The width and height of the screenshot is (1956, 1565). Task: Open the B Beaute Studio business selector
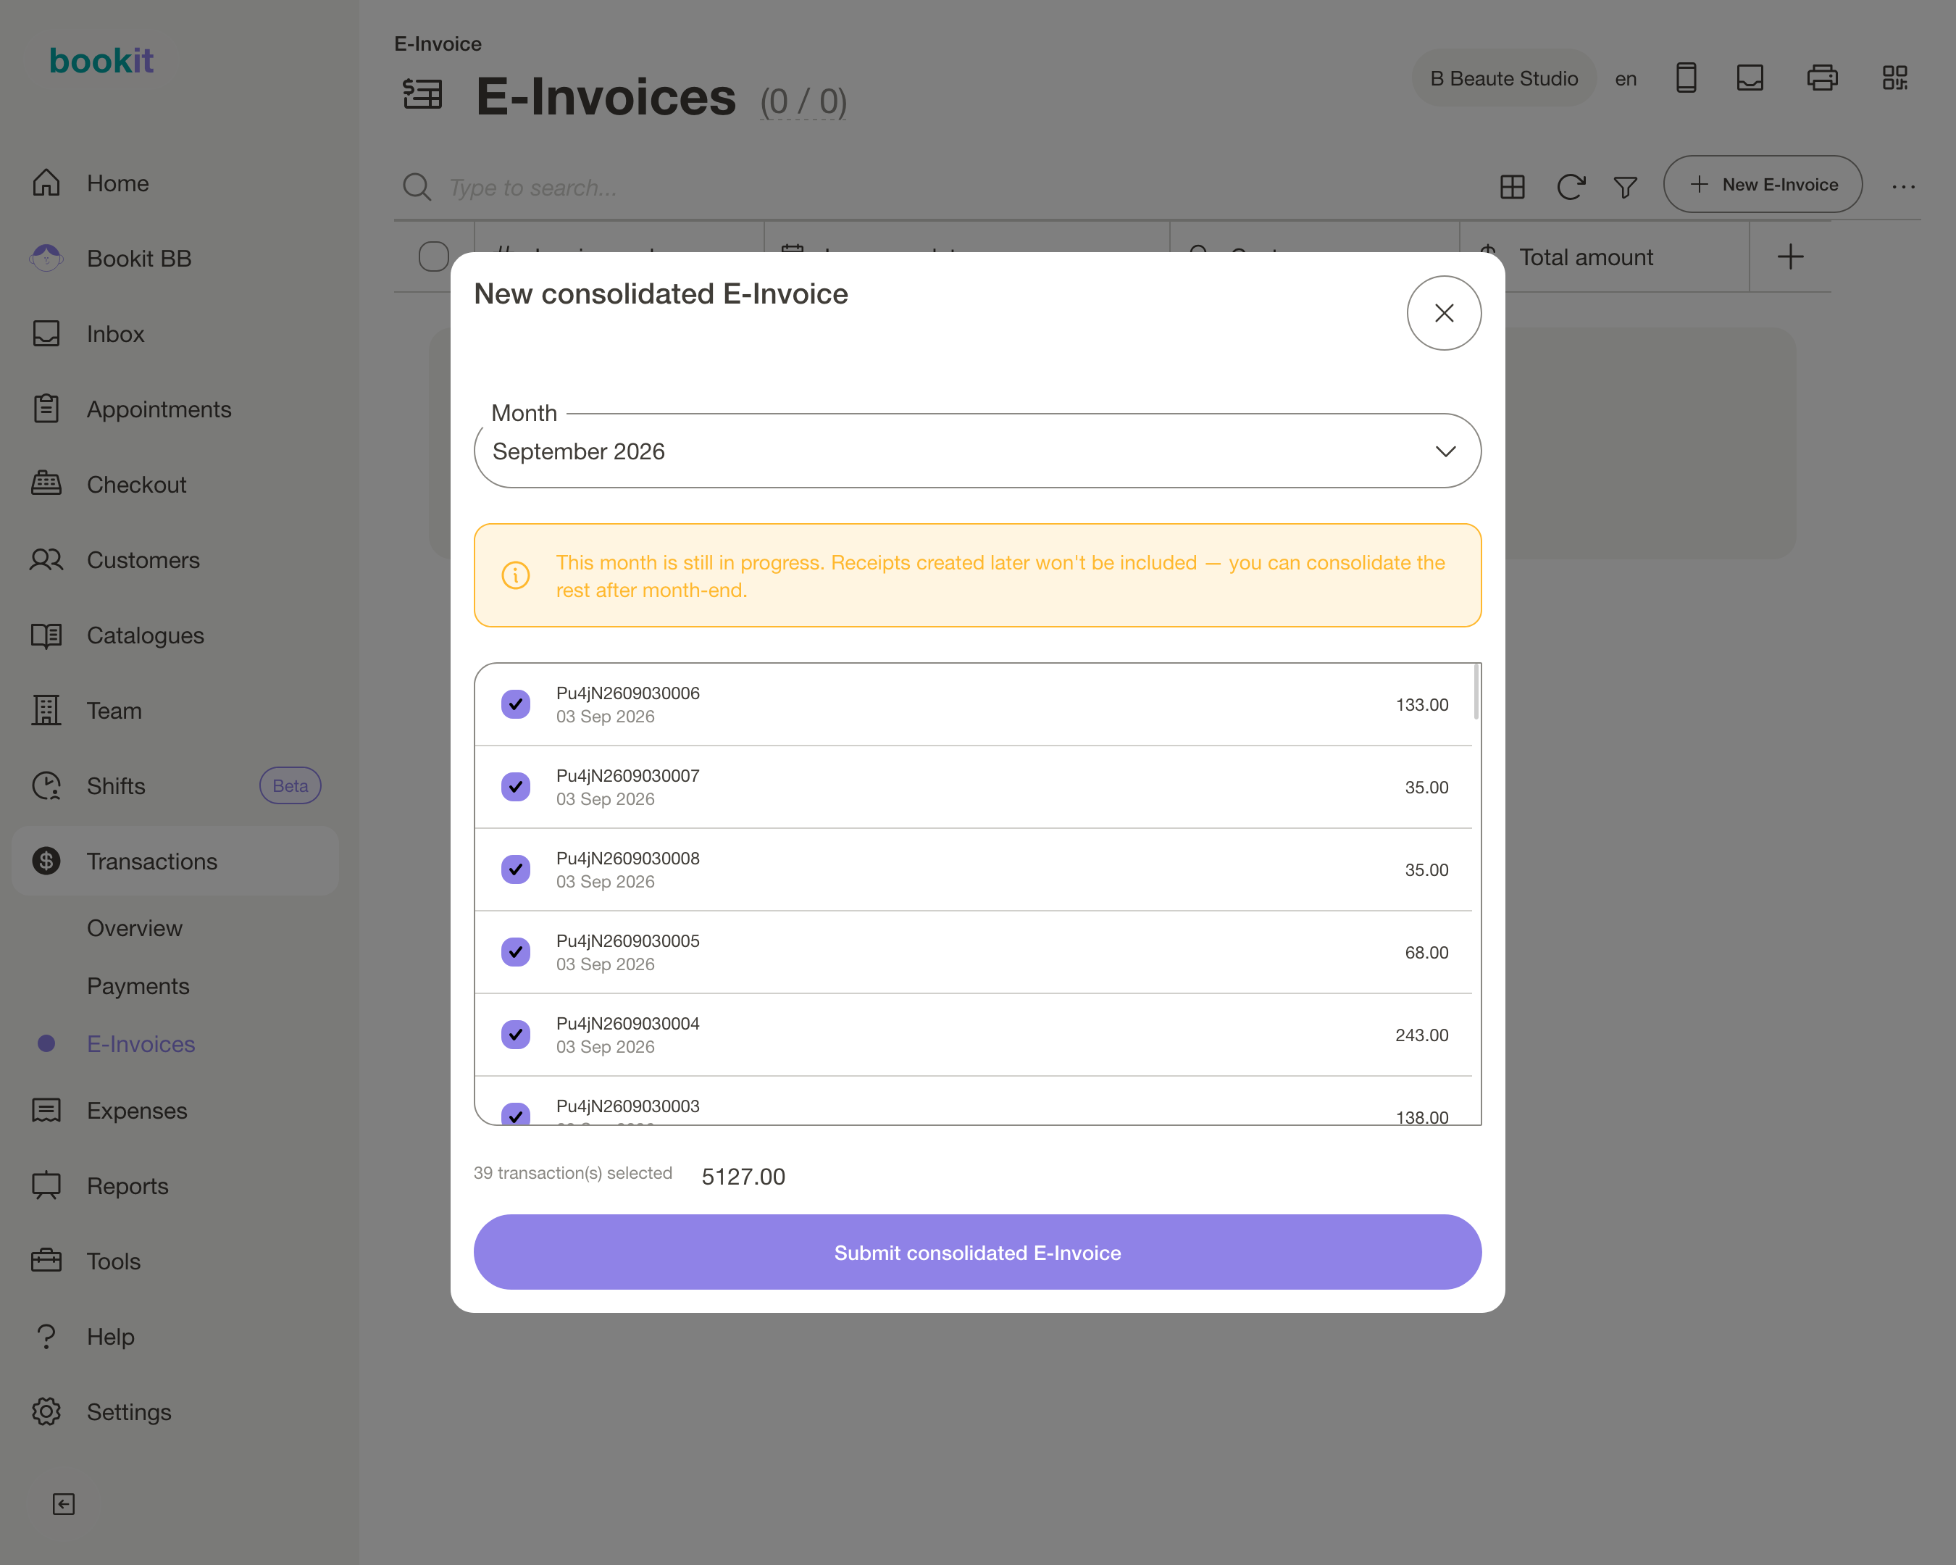tap(1503, 79)
